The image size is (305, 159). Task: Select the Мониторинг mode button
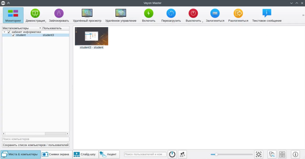(13, 15)
